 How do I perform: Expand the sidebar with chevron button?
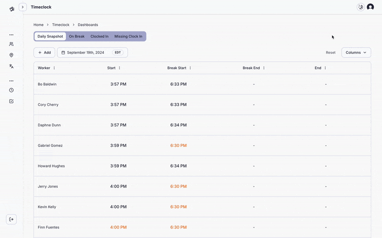22,7
